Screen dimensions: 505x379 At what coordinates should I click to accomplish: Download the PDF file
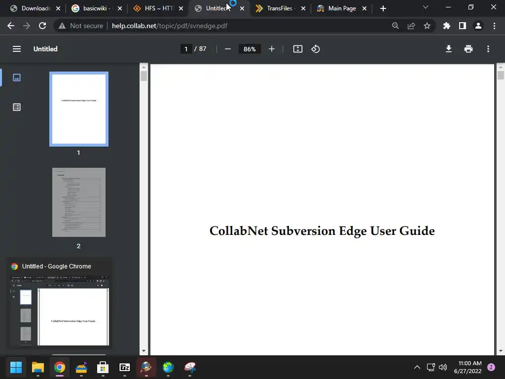449,49
